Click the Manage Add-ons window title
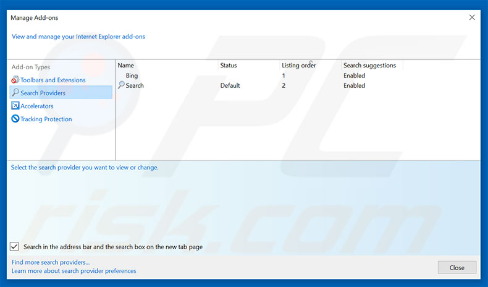Viewport: 488px width, 287px height. click(34, 18)
